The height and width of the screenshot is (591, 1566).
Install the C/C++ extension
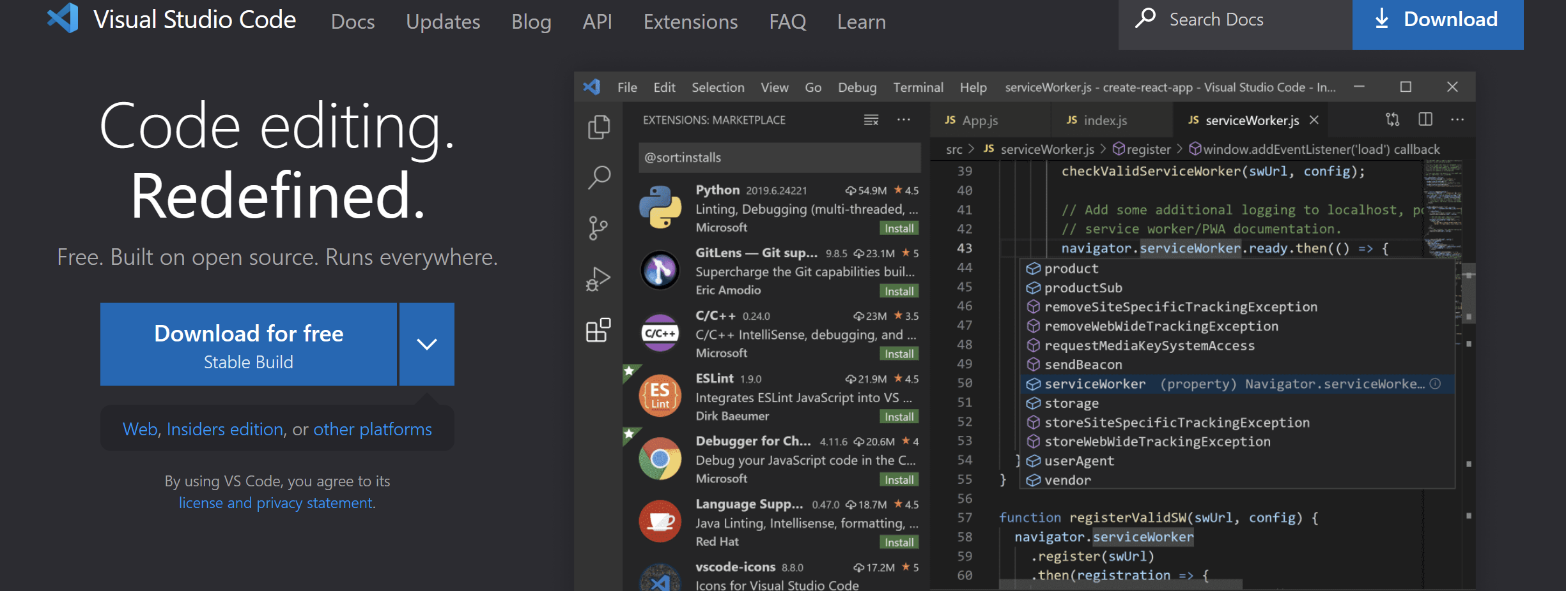899,354
